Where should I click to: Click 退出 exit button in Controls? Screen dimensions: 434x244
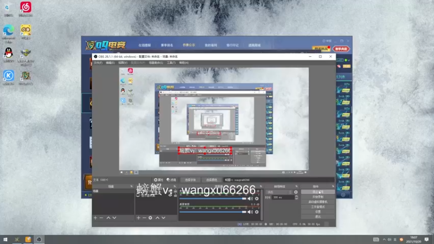point(318,216)
